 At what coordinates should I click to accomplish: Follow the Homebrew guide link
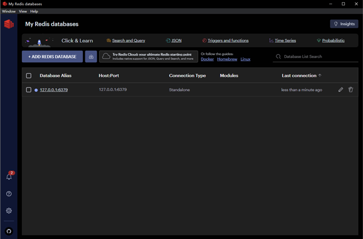tap(227, 59)
